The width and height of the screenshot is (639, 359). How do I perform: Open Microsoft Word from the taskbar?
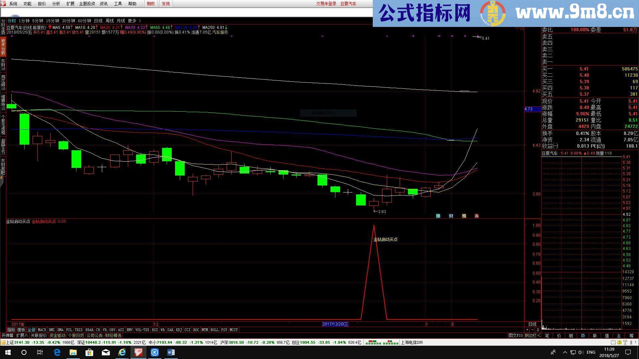pyautogui.click(x=171, y=352)
